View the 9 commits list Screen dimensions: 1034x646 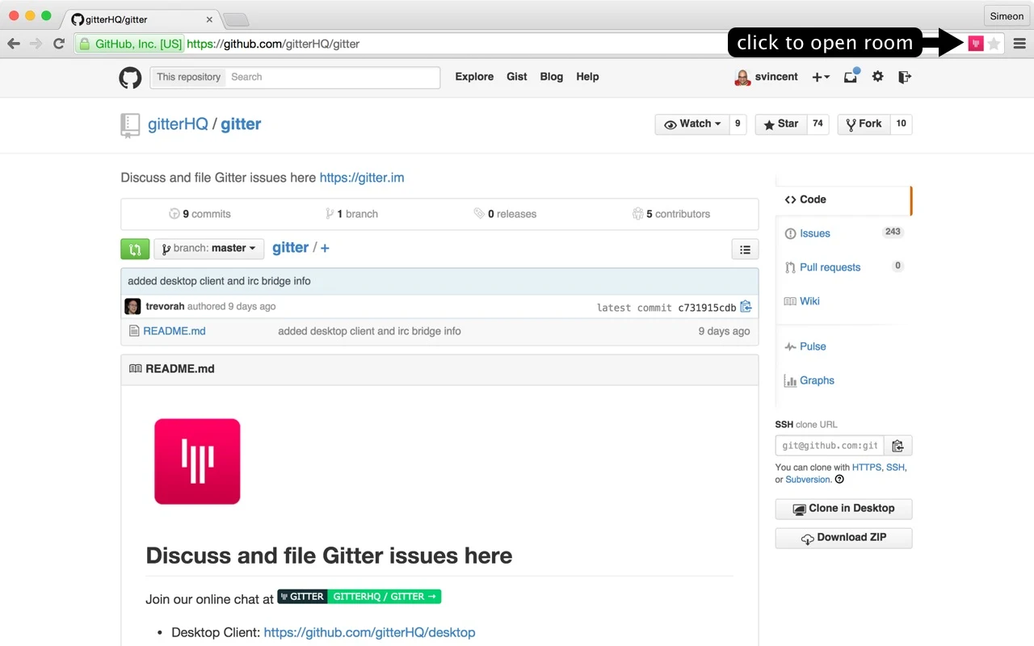[200, 214]
